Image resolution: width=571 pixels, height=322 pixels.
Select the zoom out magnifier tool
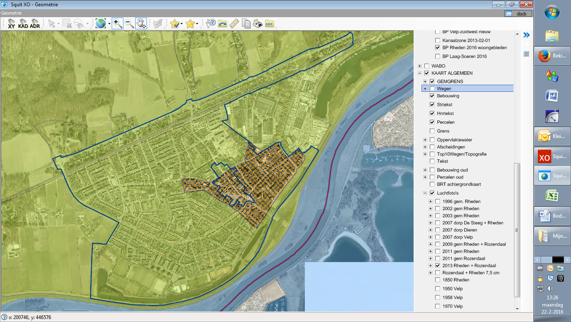[x=129, y=23]
